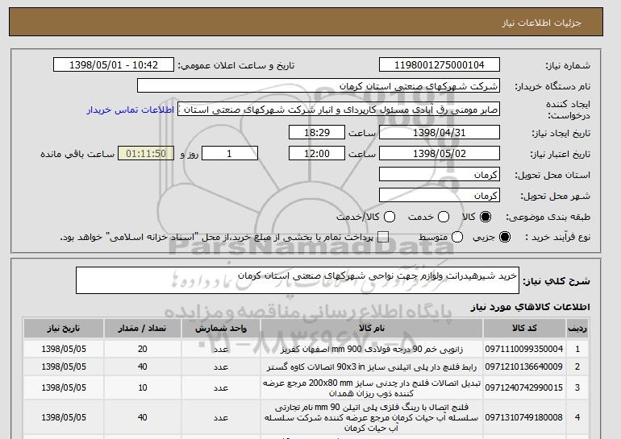Click the واحد شمارش column header
Viewport: 621px width, 439px height.
click(221, 329)
